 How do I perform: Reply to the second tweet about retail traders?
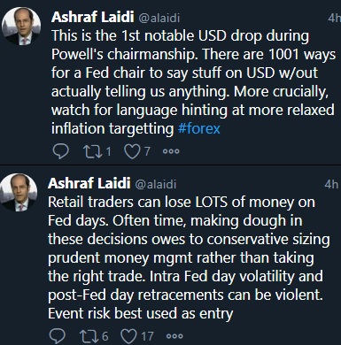(x=58, y=336)
